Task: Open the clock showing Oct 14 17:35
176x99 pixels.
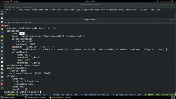Action: 90,1
